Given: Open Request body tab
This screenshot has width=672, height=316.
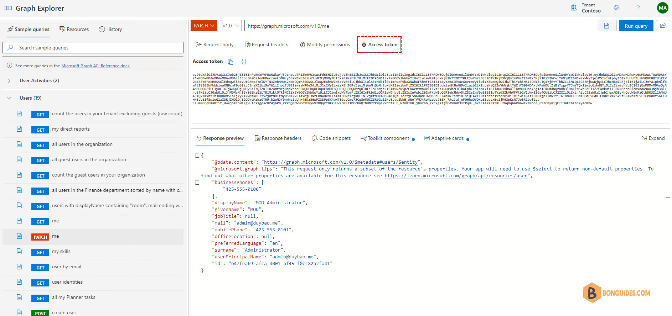Looking at the screenshot, I should [x=215, y=44].
